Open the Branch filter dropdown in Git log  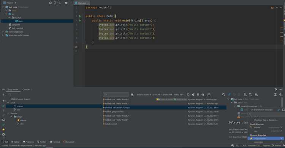coord(144,94)
